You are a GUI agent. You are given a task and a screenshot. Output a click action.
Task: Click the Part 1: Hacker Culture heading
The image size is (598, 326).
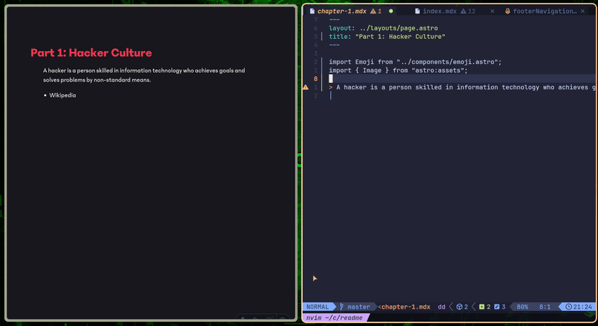coord(91,53)
